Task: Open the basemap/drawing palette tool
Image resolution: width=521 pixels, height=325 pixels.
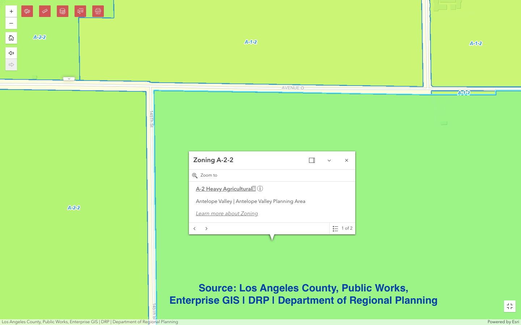Action: point(27,11)
